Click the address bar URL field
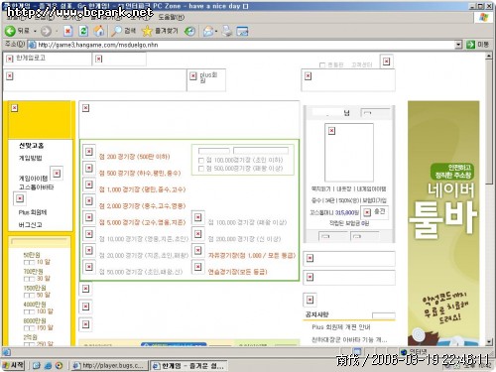Viewport: 496px width, 372px height. [x=245, y=45]
